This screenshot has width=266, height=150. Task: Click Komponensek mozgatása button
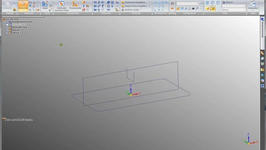pos(134,6)
